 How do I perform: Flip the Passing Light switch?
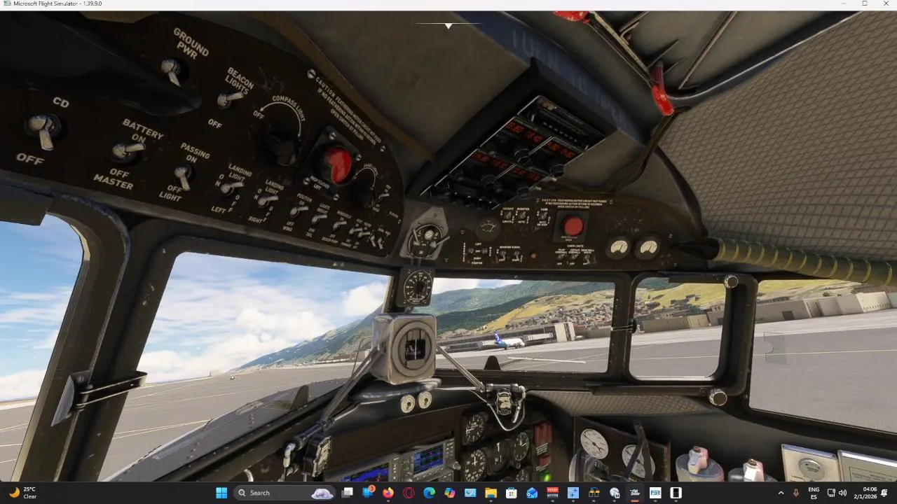(x=183, y=176)
